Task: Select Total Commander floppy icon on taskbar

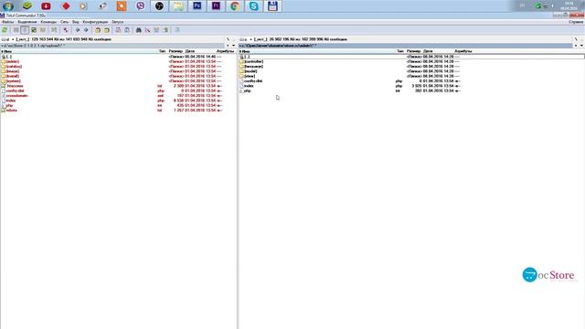Action: 272,6
